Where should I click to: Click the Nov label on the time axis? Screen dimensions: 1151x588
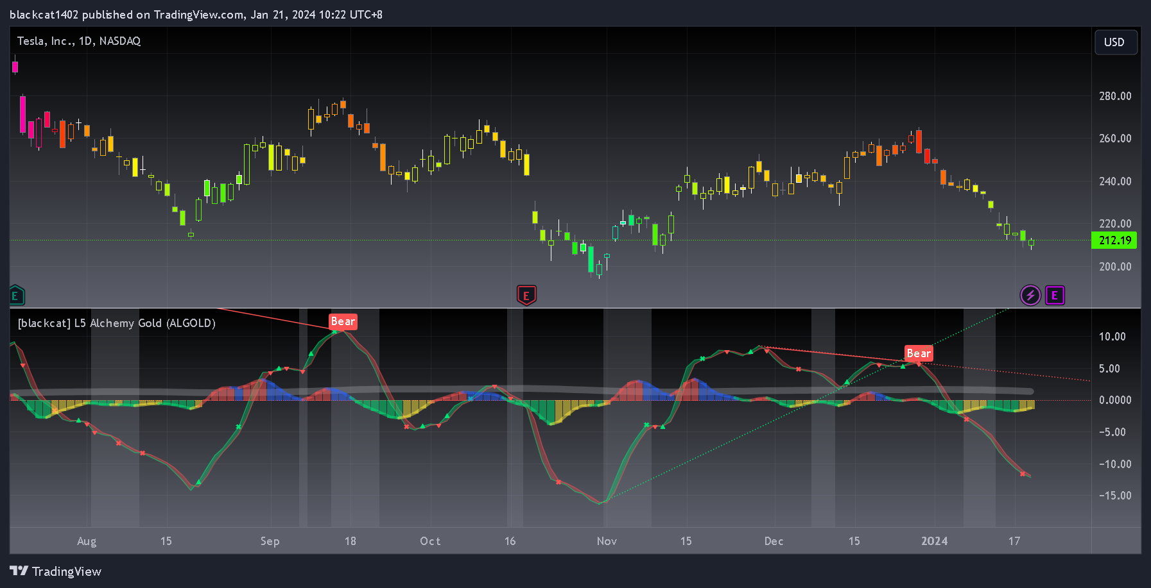point(607,541)
